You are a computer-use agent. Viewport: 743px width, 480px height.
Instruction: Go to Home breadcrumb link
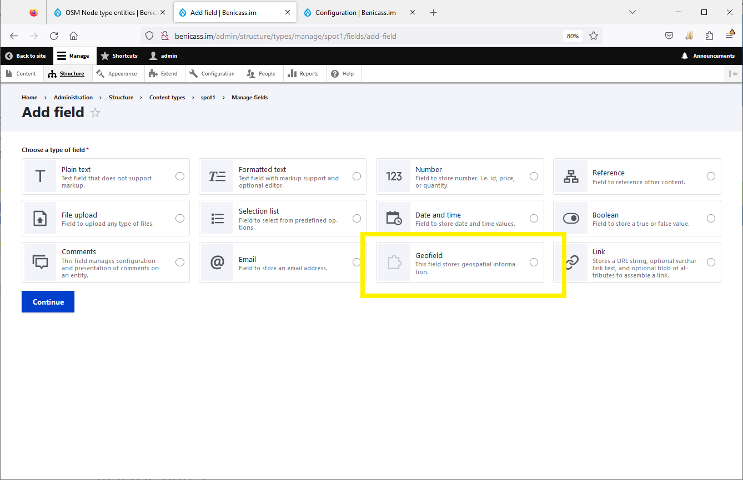point(29,98)
